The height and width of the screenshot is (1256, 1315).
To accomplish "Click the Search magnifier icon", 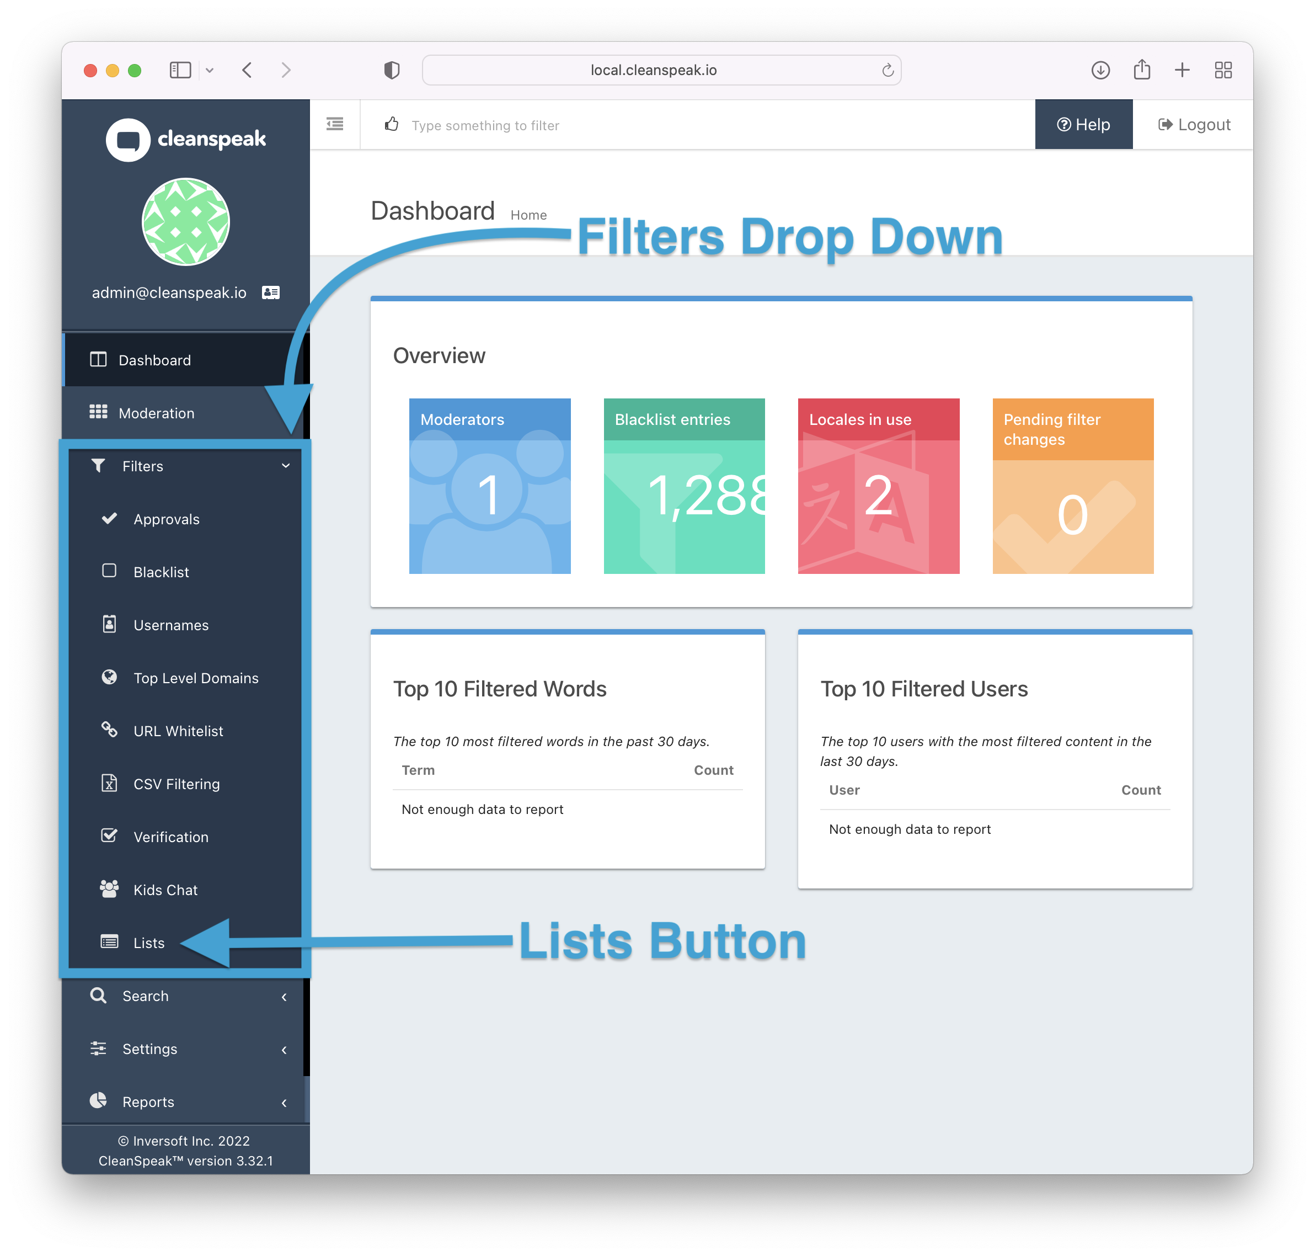I will coord(98,996).
